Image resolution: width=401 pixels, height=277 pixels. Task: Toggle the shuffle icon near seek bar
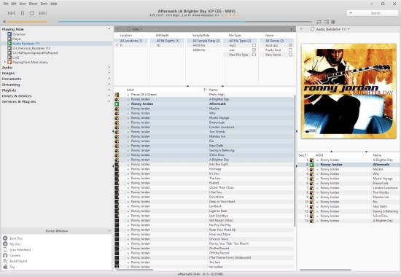tap(326, 22)
